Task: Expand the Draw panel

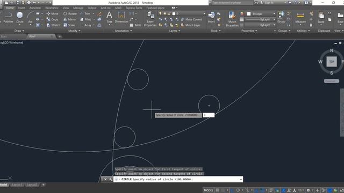Action: click(19, 31)
